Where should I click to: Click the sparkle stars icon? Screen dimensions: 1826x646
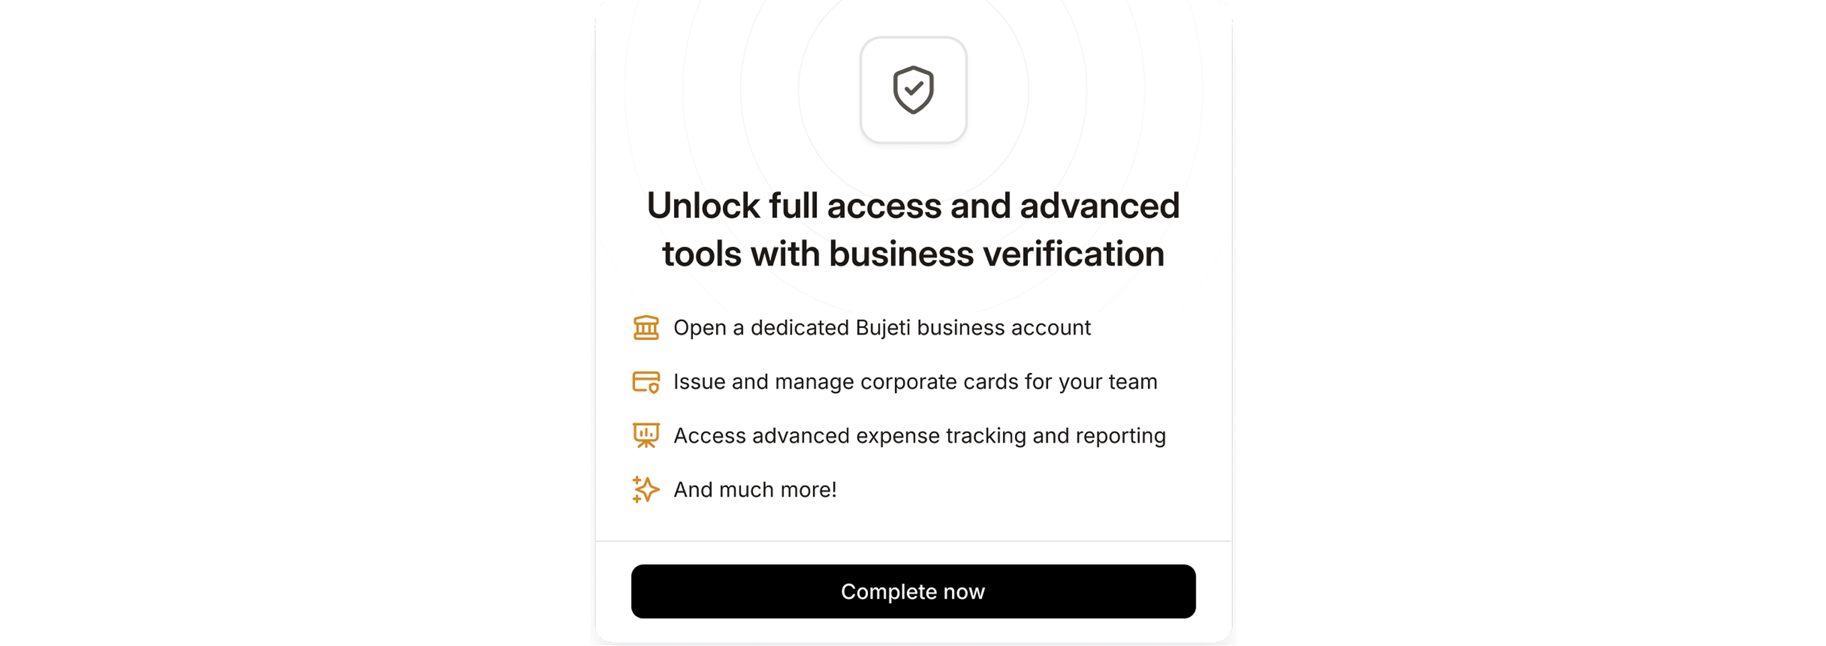coord(646,490)
